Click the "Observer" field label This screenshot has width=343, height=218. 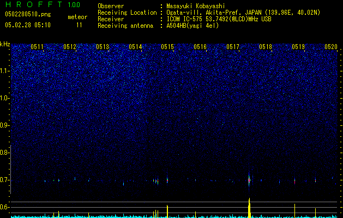click(x=111, y=7)
